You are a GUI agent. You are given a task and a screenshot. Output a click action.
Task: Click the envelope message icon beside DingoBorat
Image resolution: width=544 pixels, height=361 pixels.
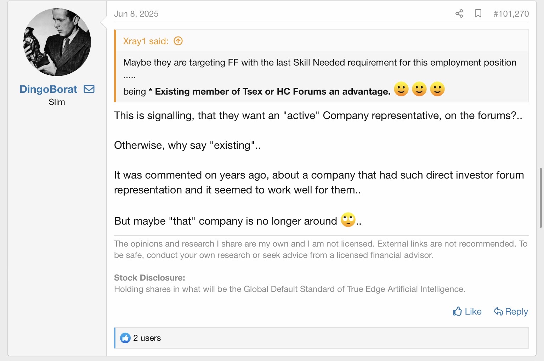89,89
